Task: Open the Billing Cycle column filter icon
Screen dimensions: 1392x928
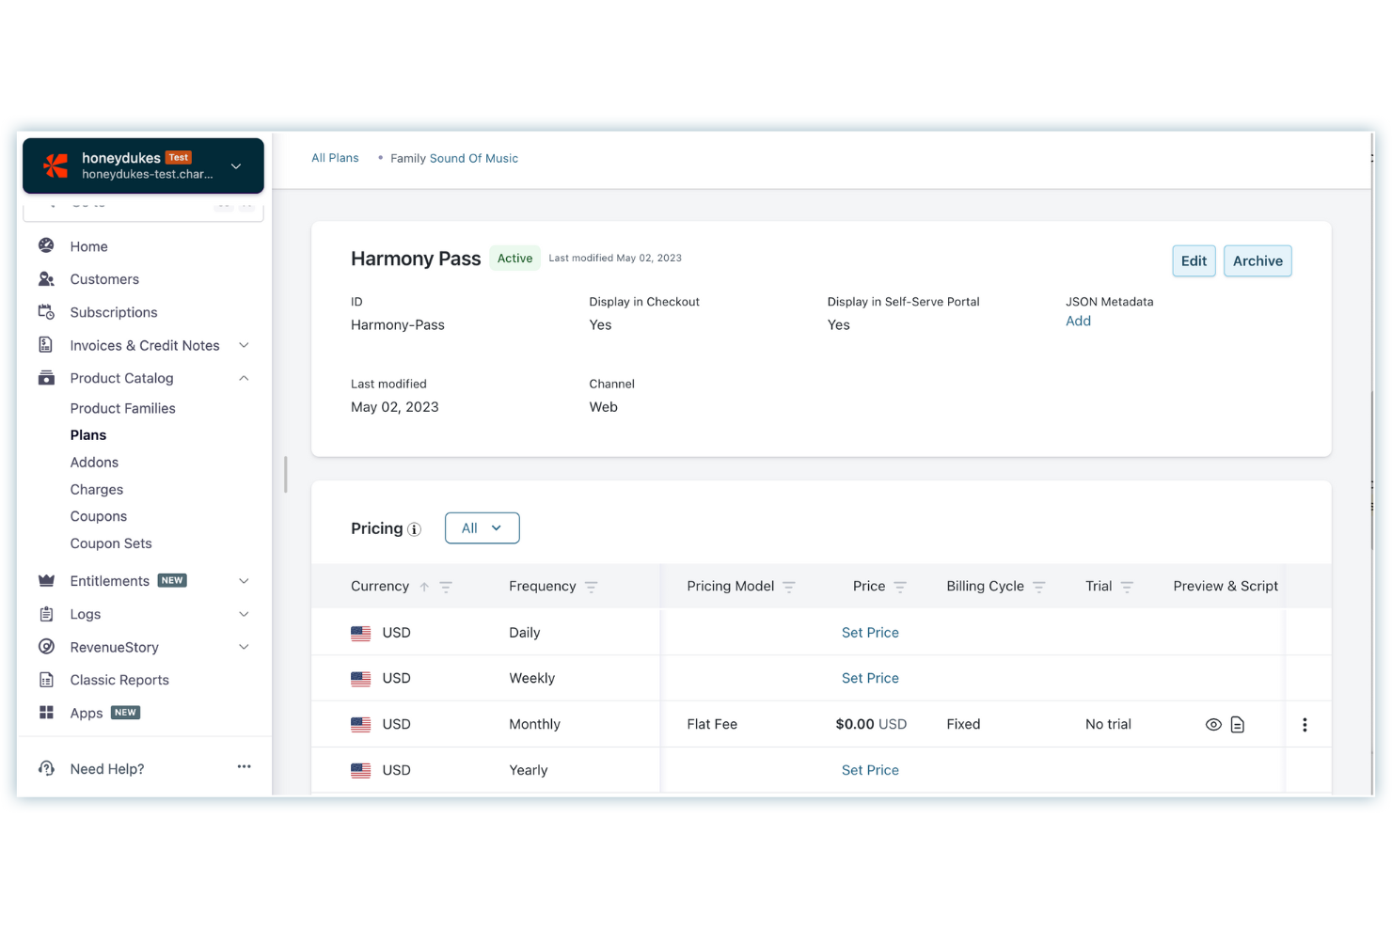Action: point(1039,587)
